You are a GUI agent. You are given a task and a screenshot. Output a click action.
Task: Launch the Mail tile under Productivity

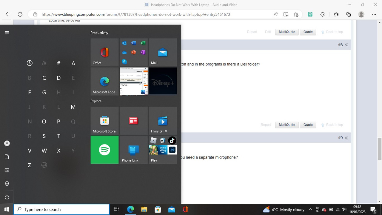(x=163, y=52)
